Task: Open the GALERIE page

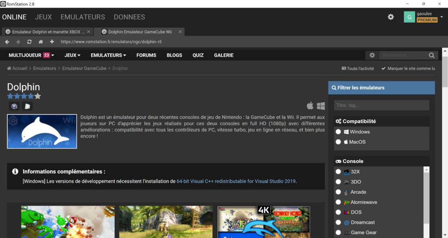Action: coord(224,55)
